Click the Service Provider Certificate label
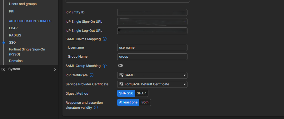Screen dimensions: 284x119 pyautogui.click(x=87, y=84)
